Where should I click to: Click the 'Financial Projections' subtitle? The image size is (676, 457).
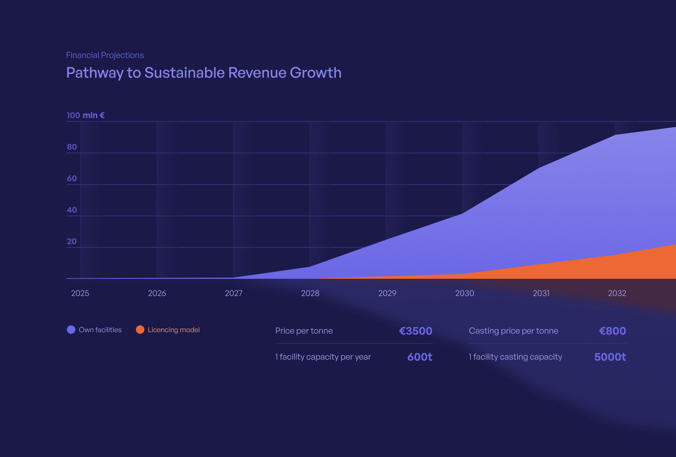point(105,55)
